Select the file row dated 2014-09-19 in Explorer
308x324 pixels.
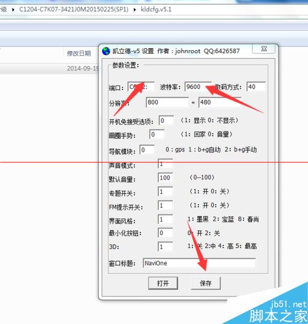point(49,69)
